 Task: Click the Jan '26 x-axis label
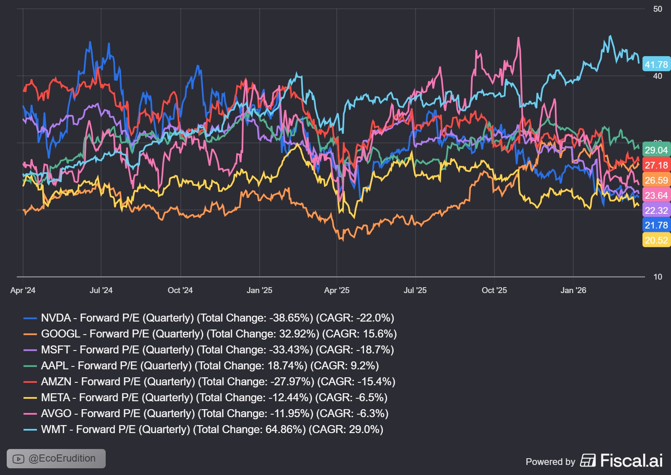click(574, 290)
